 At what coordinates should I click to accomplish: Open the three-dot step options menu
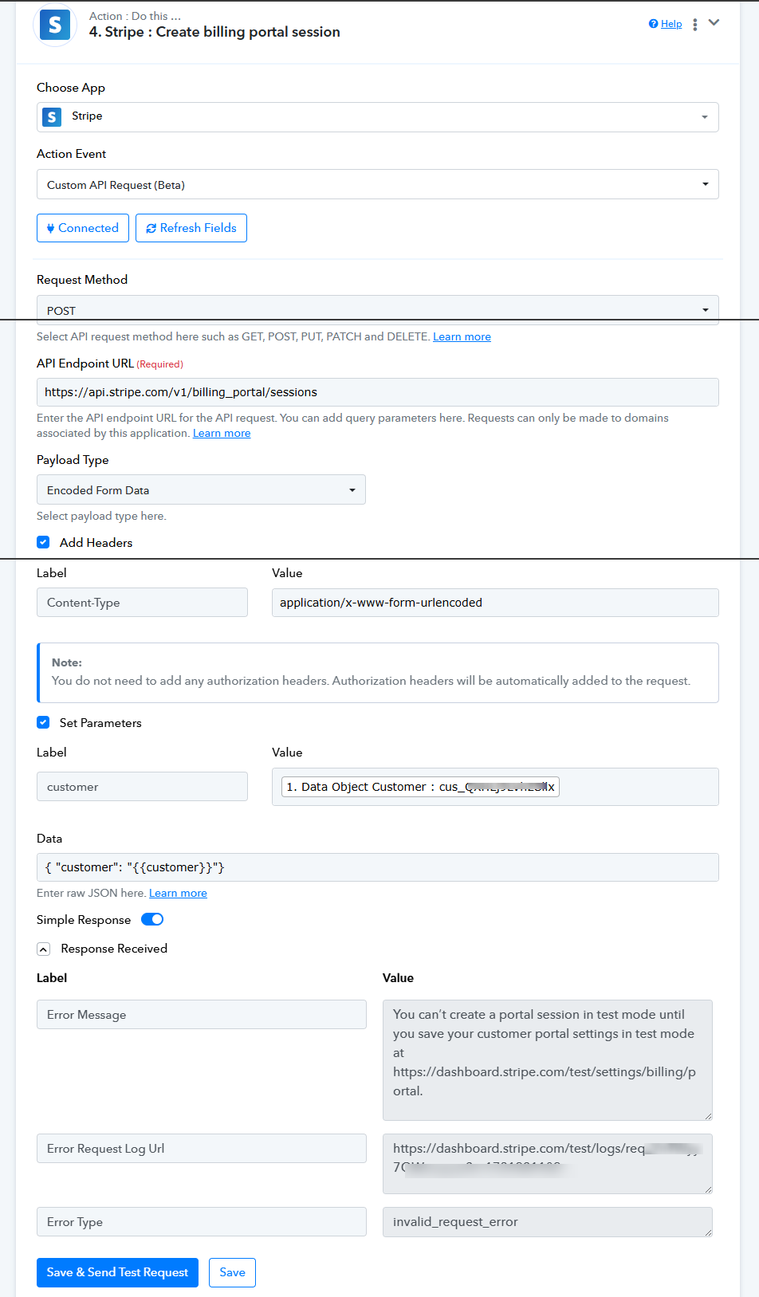[695, 24]
